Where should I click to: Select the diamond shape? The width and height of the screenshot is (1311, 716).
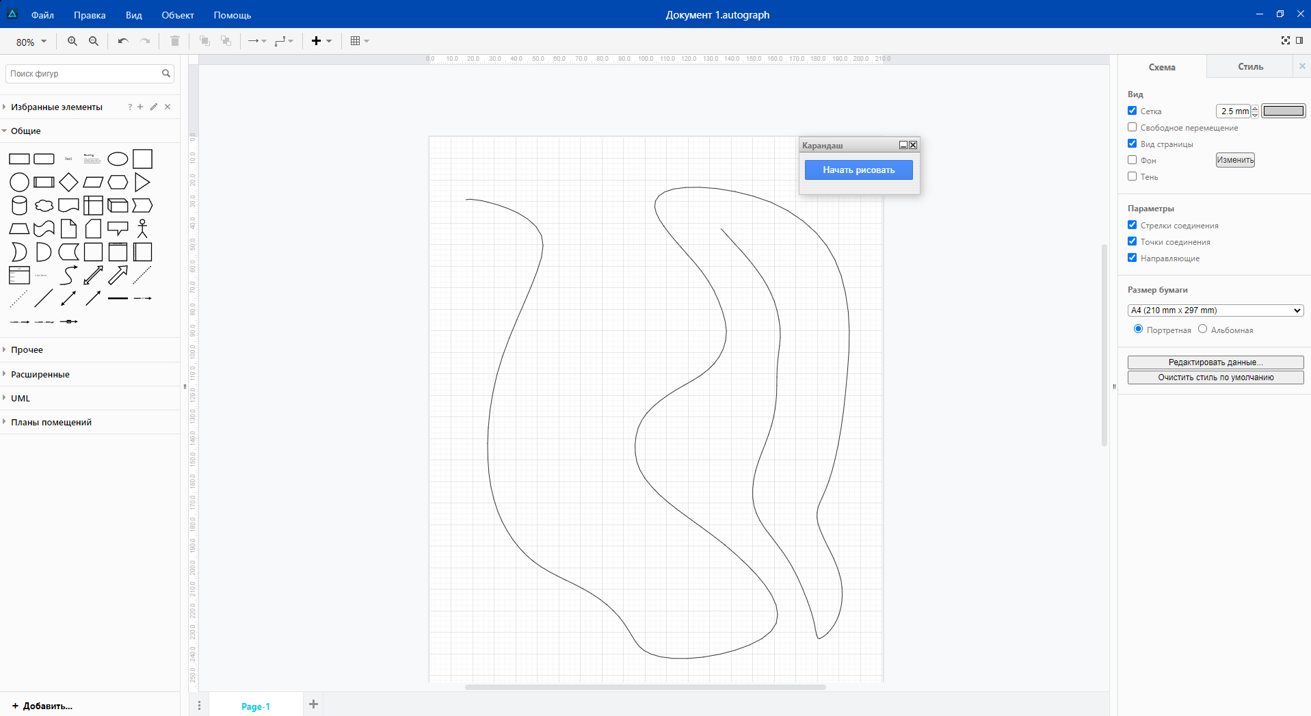click(68, 183)
